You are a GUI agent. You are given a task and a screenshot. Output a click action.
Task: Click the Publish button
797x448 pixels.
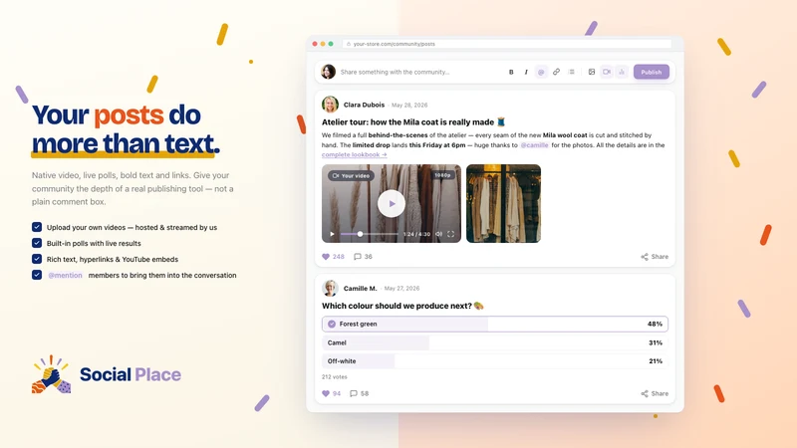tap(652, 72)
